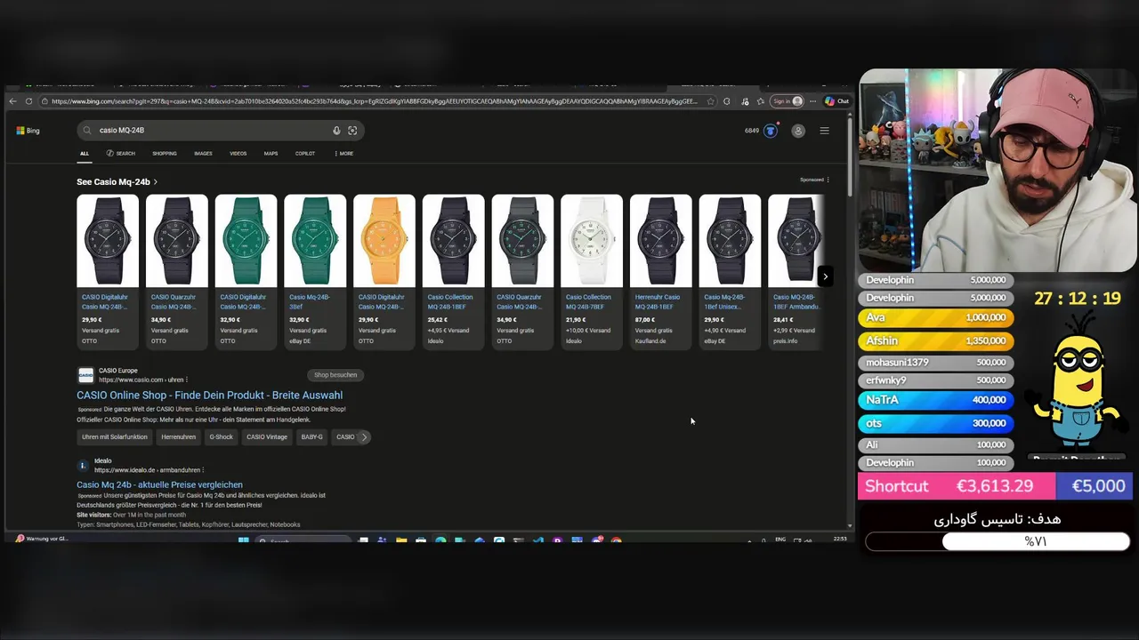Open the white Casio Collection watch thumbnail
The width and height of the screenshot is (1139, 640).
pyautogui.click(x=592, y=241)
